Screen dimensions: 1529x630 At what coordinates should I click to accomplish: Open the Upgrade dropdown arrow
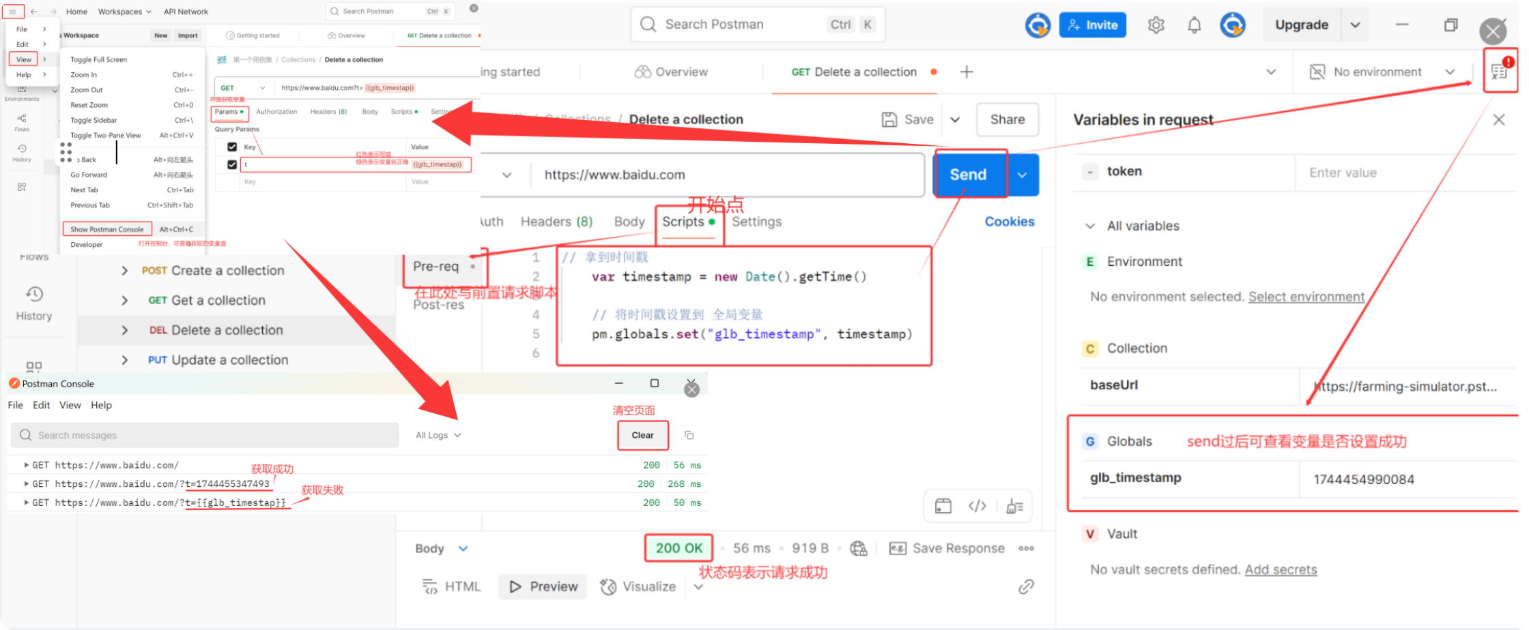point(1355,25)
